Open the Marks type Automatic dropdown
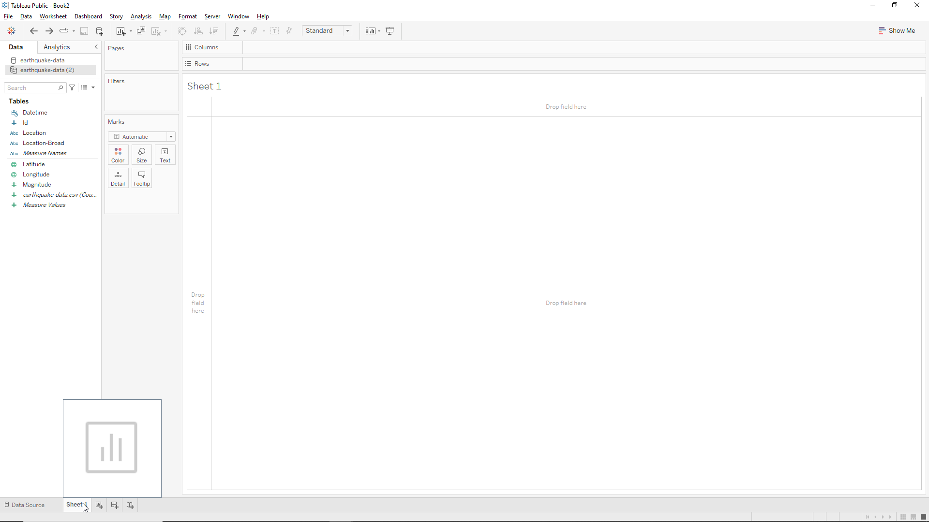 [x=142, y=137]
